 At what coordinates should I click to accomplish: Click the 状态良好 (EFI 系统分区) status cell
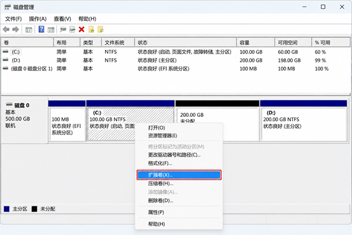pyautogui.click(x=164, y=69)
